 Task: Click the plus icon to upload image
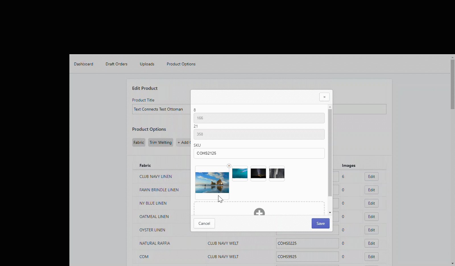pos(259,212)
